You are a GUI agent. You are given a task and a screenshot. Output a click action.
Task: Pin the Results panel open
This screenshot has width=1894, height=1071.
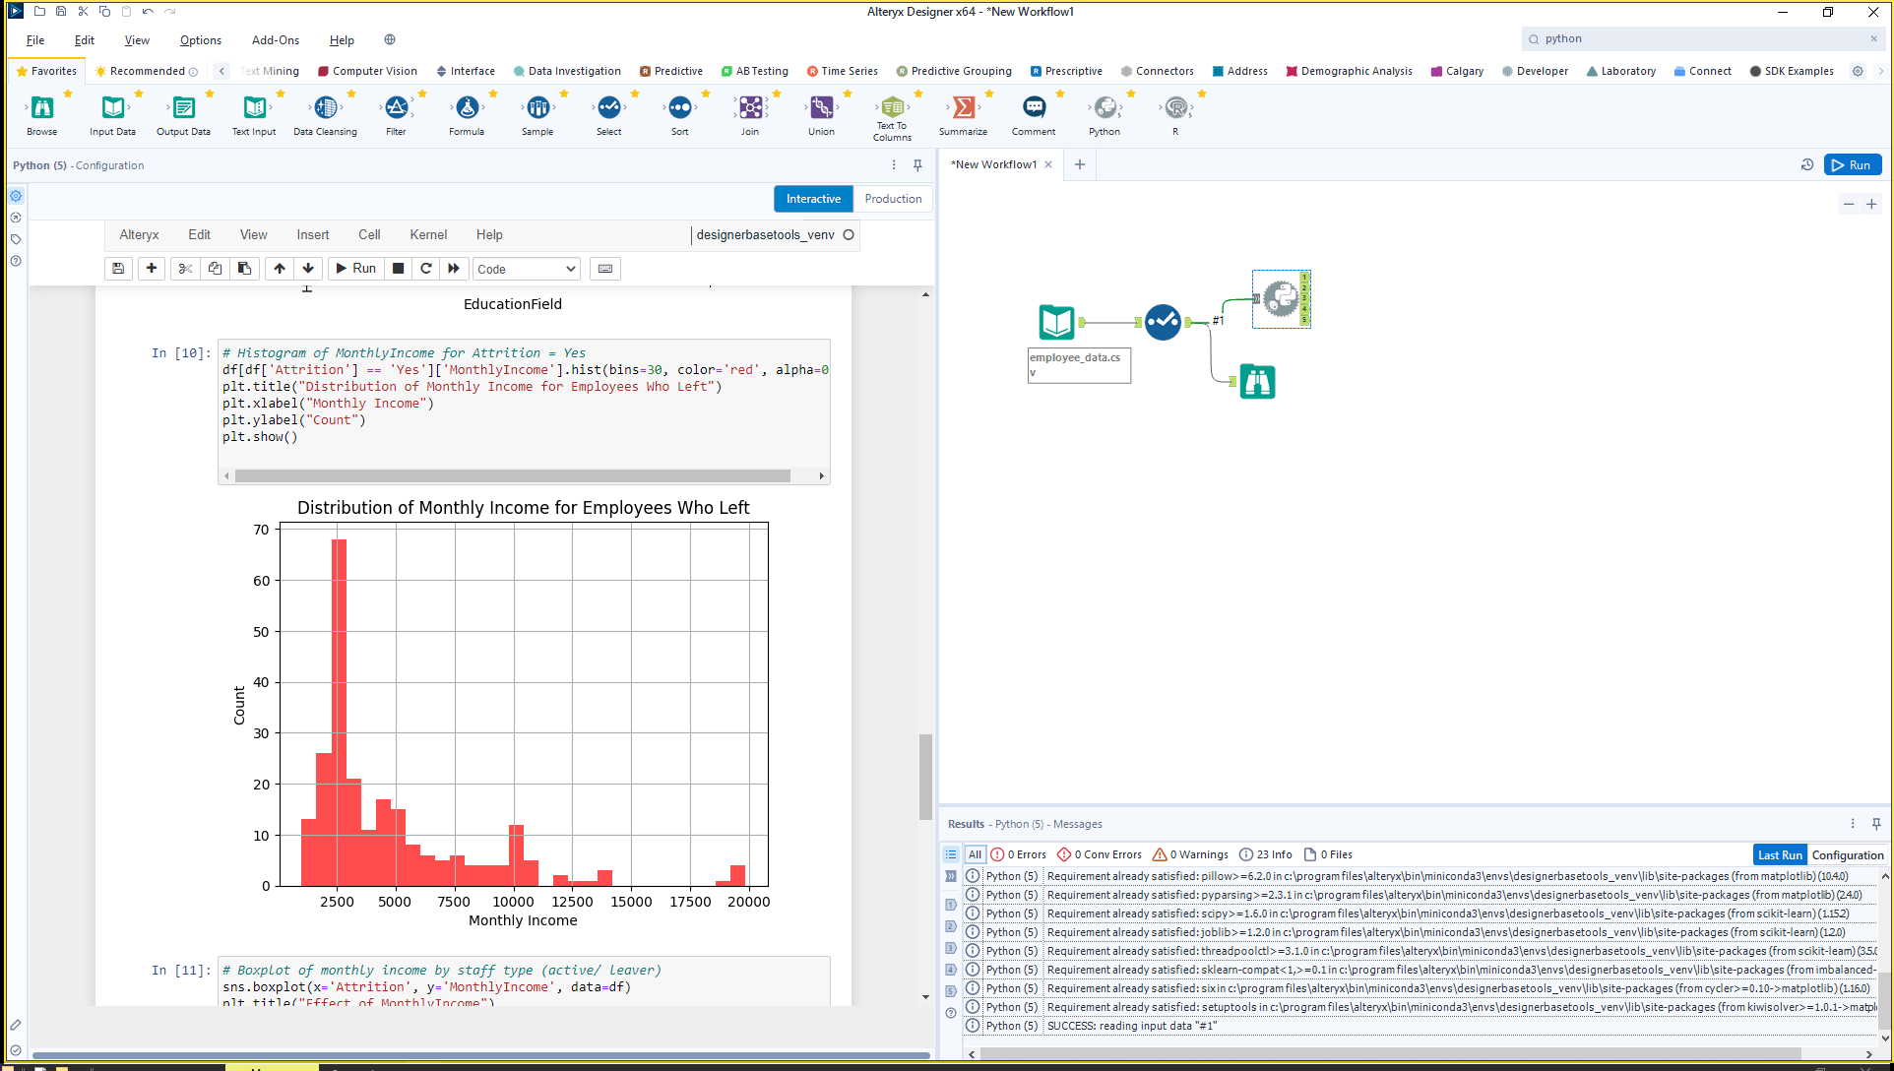pos(1876,823)
